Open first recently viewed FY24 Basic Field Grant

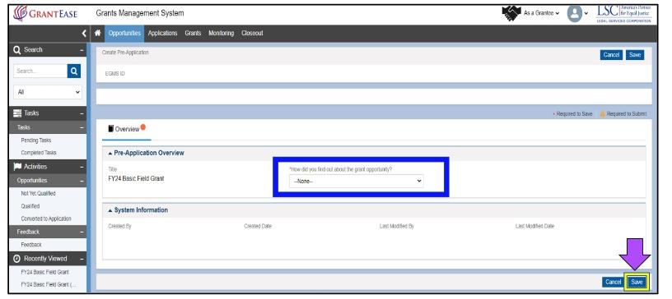(44, 272)
